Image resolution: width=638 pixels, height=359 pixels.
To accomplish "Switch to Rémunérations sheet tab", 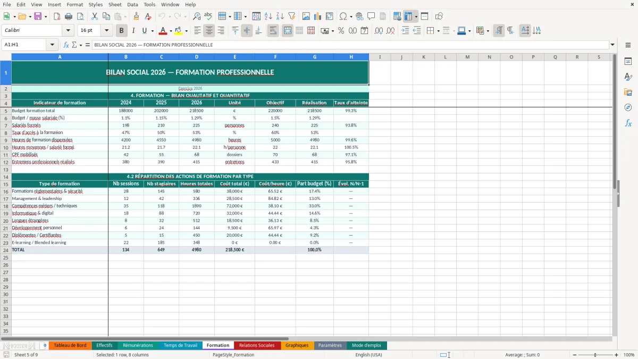I will (x=138, y=345).
